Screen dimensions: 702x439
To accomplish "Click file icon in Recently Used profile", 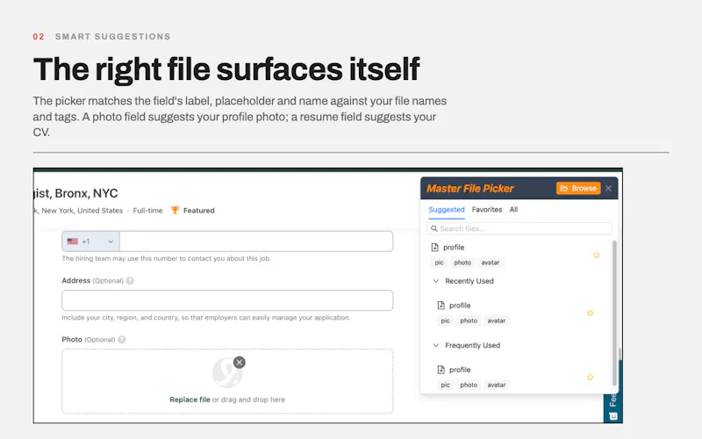I will click(441, 305).
